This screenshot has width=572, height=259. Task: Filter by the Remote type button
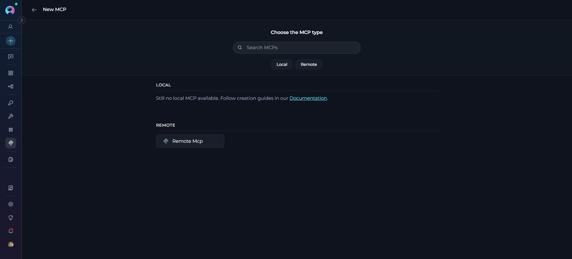pyautogui.click(x=309, y=64)
